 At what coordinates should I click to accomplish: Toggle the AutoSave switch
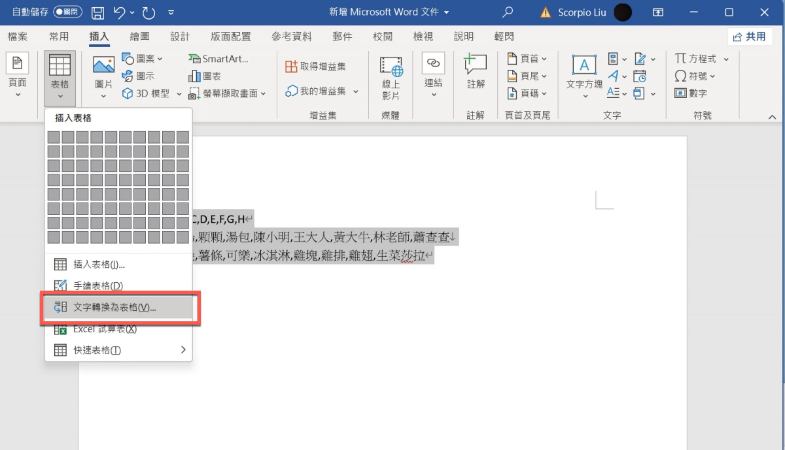67,12
